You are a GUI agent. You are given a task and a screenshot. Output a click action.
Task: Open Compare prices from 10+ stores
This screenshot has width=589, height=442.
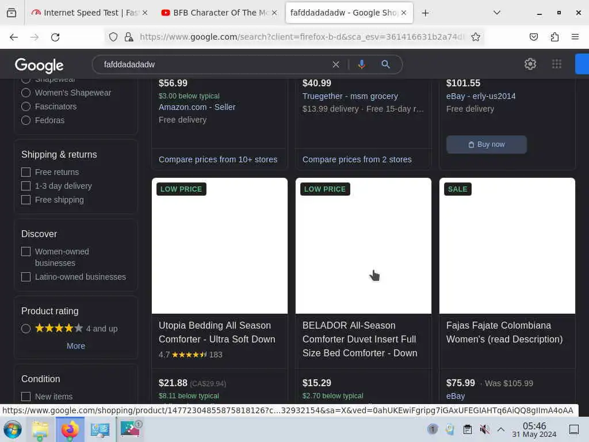218,159
